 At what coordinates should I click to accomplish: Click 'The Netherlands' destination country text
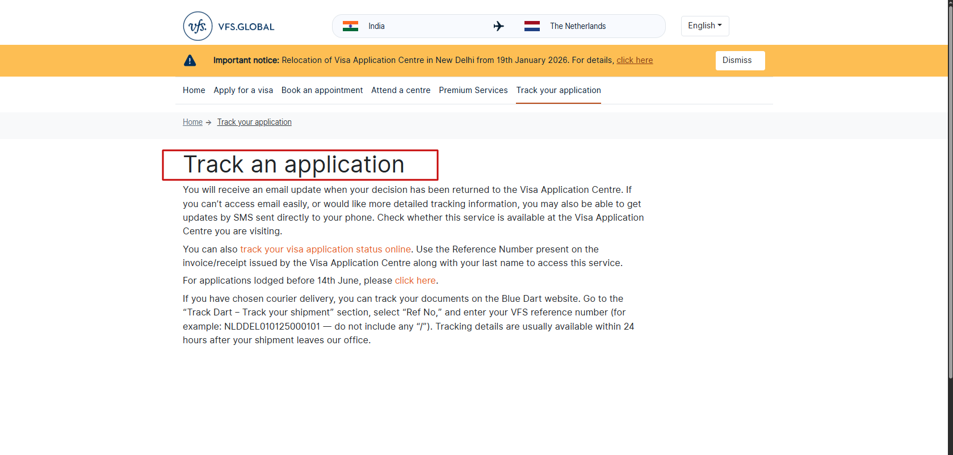click(578, 26)
